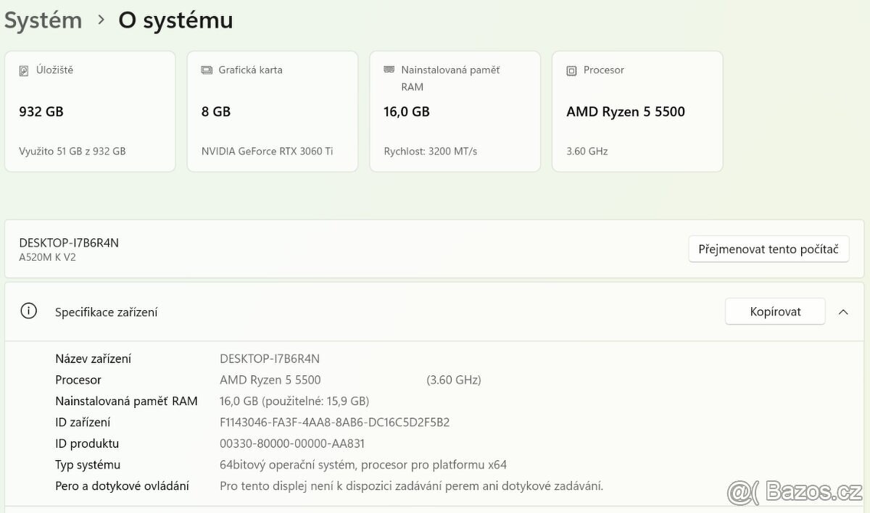Click the ID zařízení value
Image resolution: width=870 pixels, height=513 pixels.
pos(334,422)
